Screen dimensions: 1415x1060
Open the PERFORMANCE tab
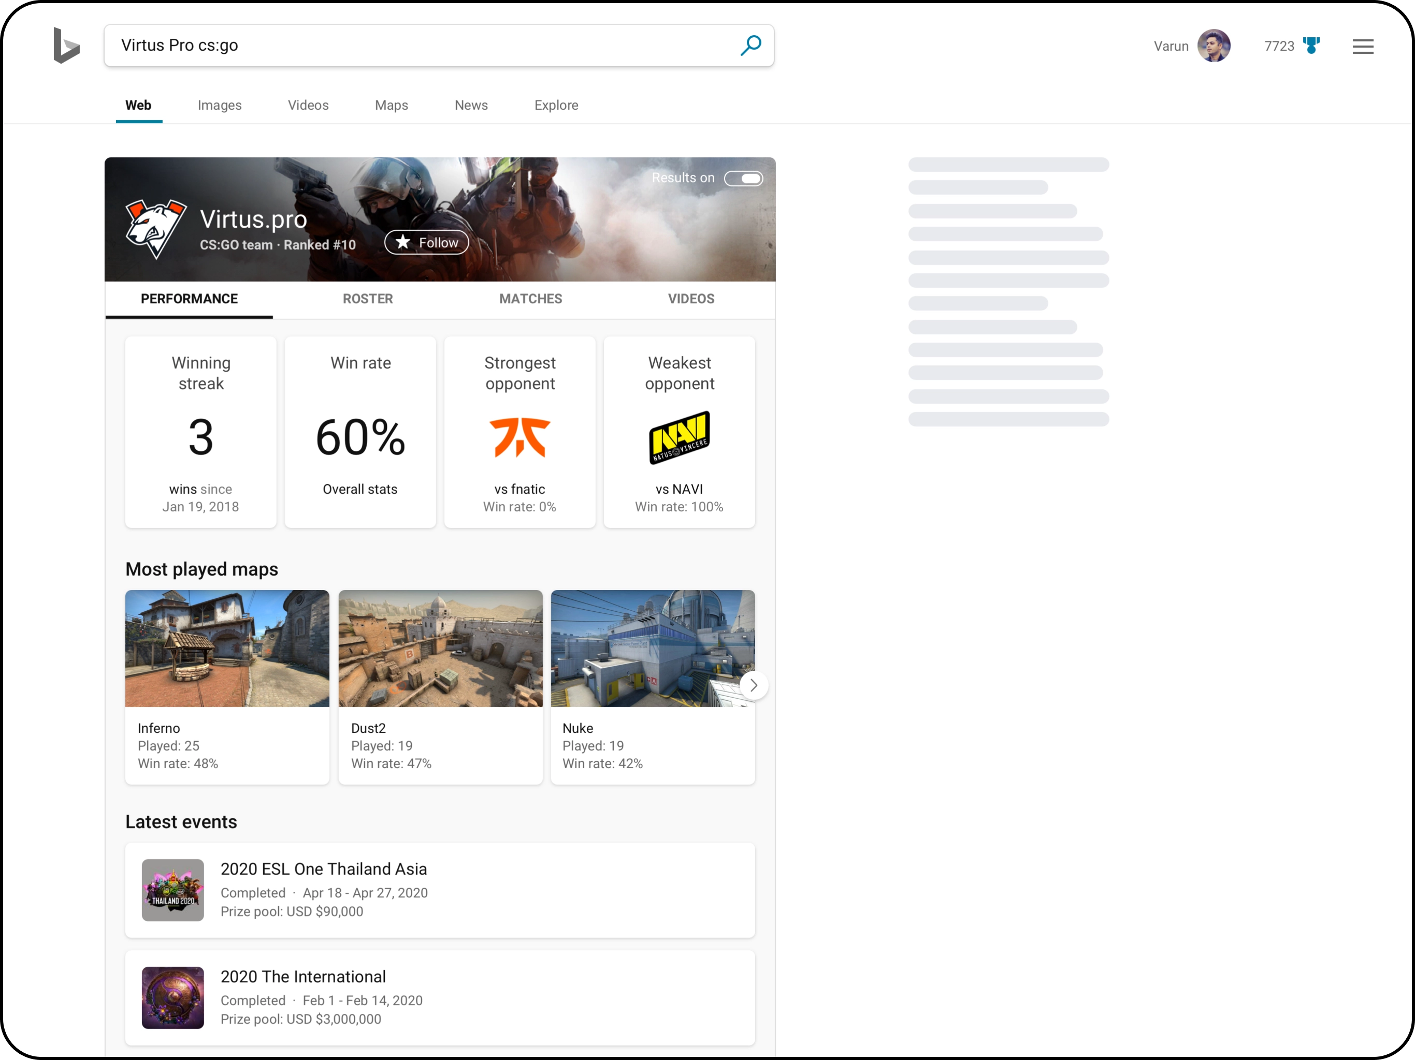pos(190,299)
